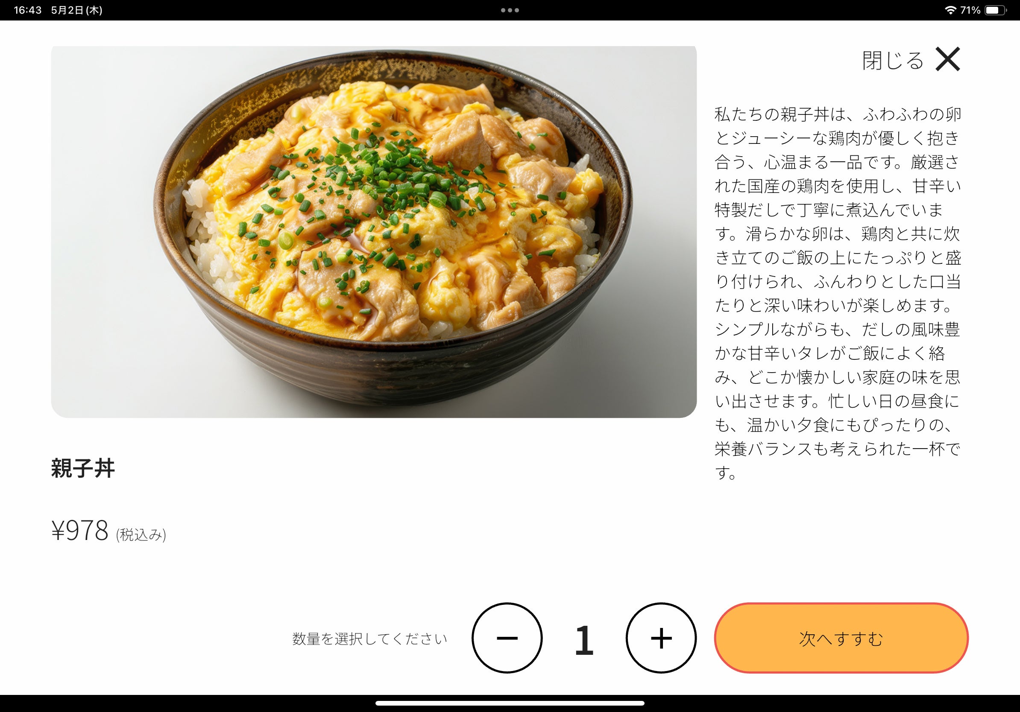Tap the 5月2日(木) date in status bar
The height and width of the screenshot is (712, 1020).
tap(77, 10)
